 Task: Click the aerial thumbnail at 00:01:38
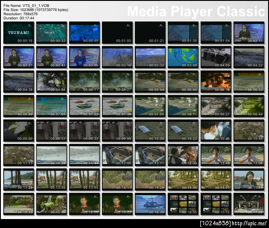click(x=183, y=33)
